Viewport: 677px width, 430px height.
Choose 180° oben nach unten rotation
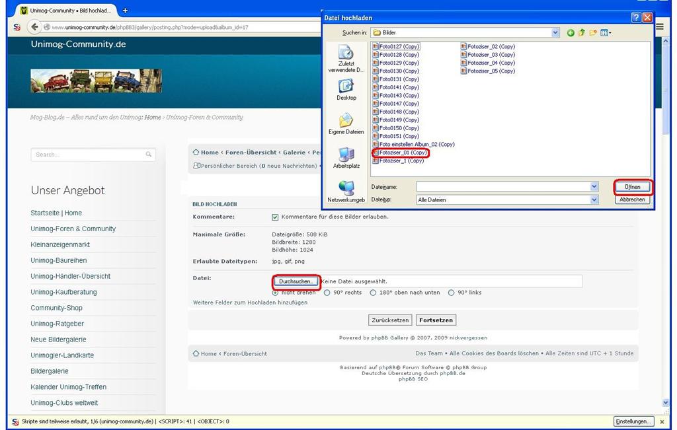click(x=374, y=293)
